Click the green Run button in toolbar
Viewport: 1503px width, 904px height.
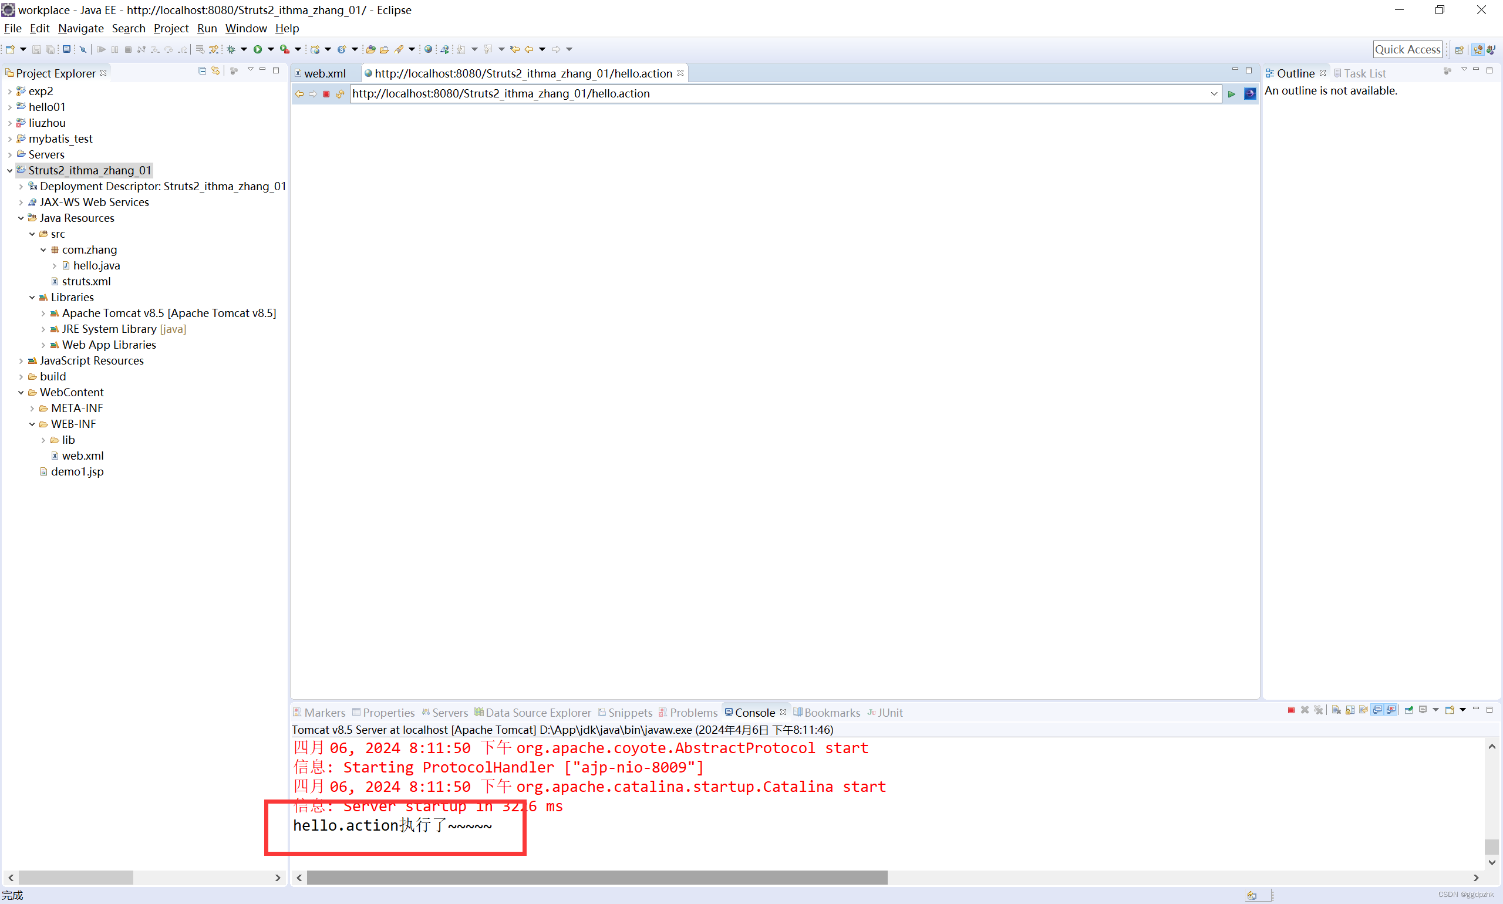(x=258, y=49)
